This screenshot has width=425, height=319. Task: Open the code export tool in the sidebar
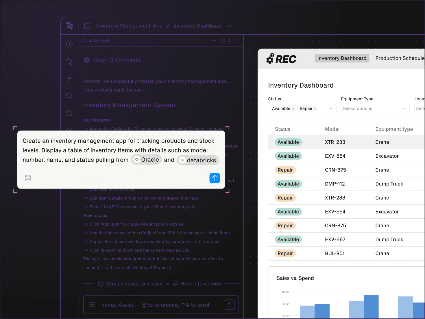[69, 113]
